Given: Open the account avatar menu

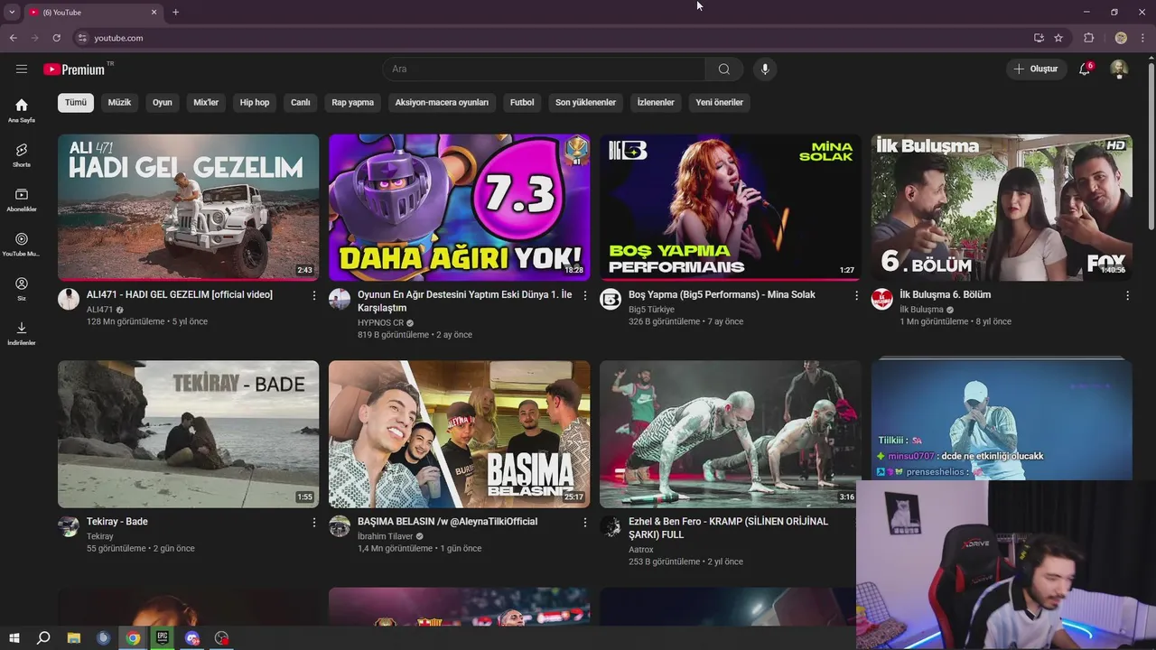Looking at the screenshot, I should 1119,69.
